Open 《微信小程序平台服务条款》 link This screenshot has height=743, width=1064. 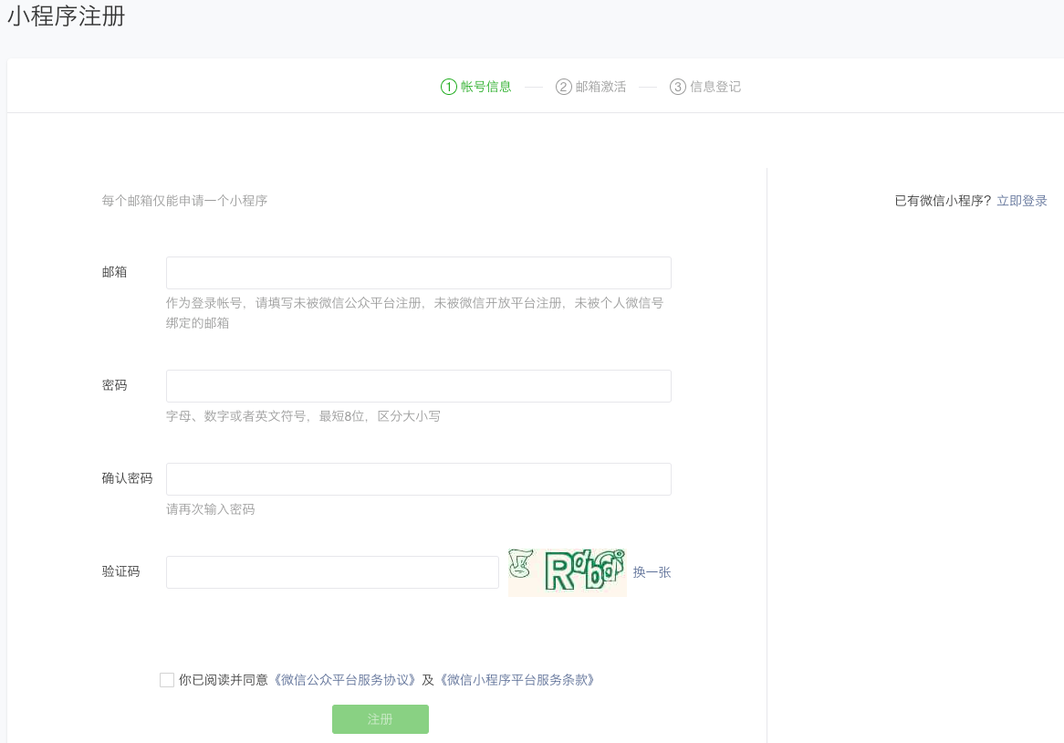(516, 680)
